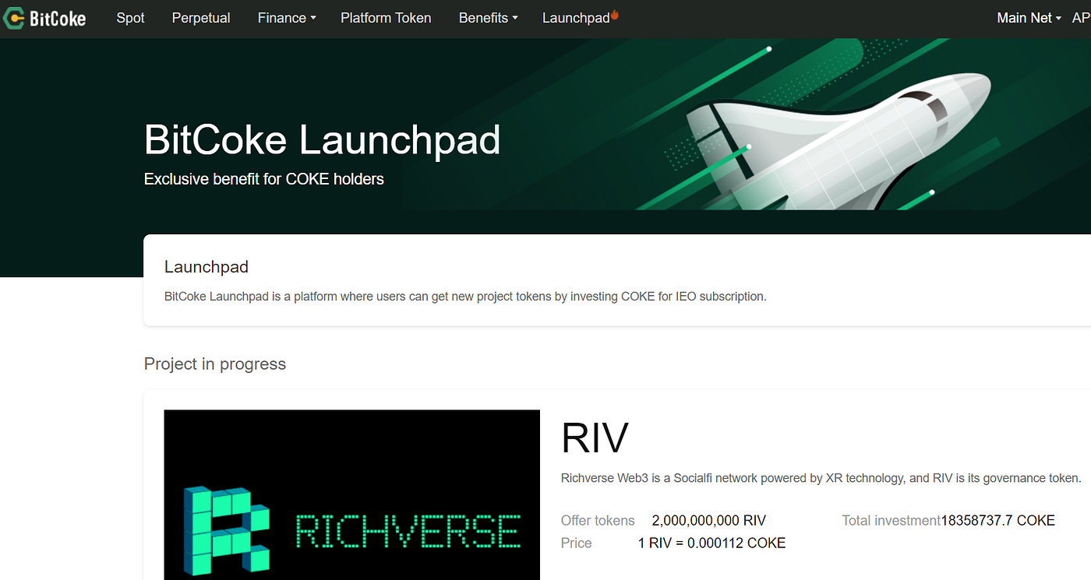Click the 'Total investment' label
This screenshot has height=580, width=1091.
tap(892, 521)
